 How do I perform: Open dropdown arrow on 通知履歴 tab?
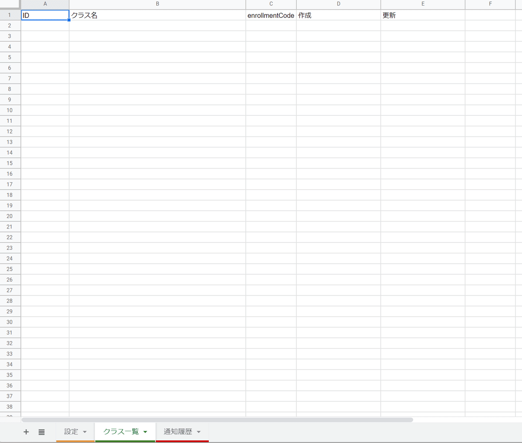pos(199,432)
